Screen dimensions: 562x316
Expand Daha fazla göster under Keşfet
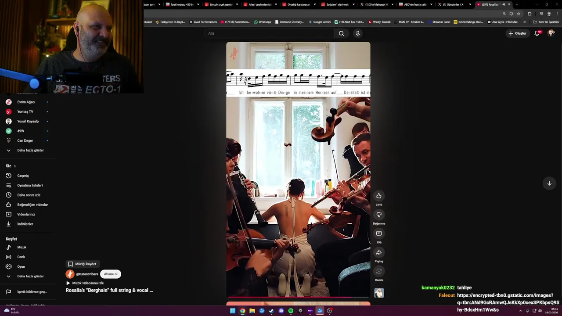coord(28,276)
